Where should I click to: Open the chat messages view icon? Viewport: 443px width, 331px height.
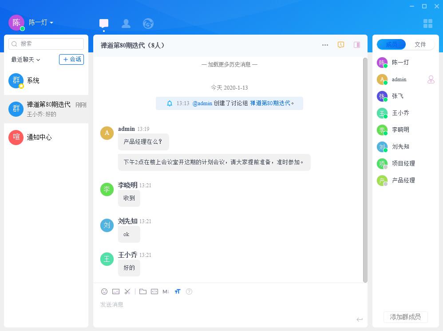point(104,24)
